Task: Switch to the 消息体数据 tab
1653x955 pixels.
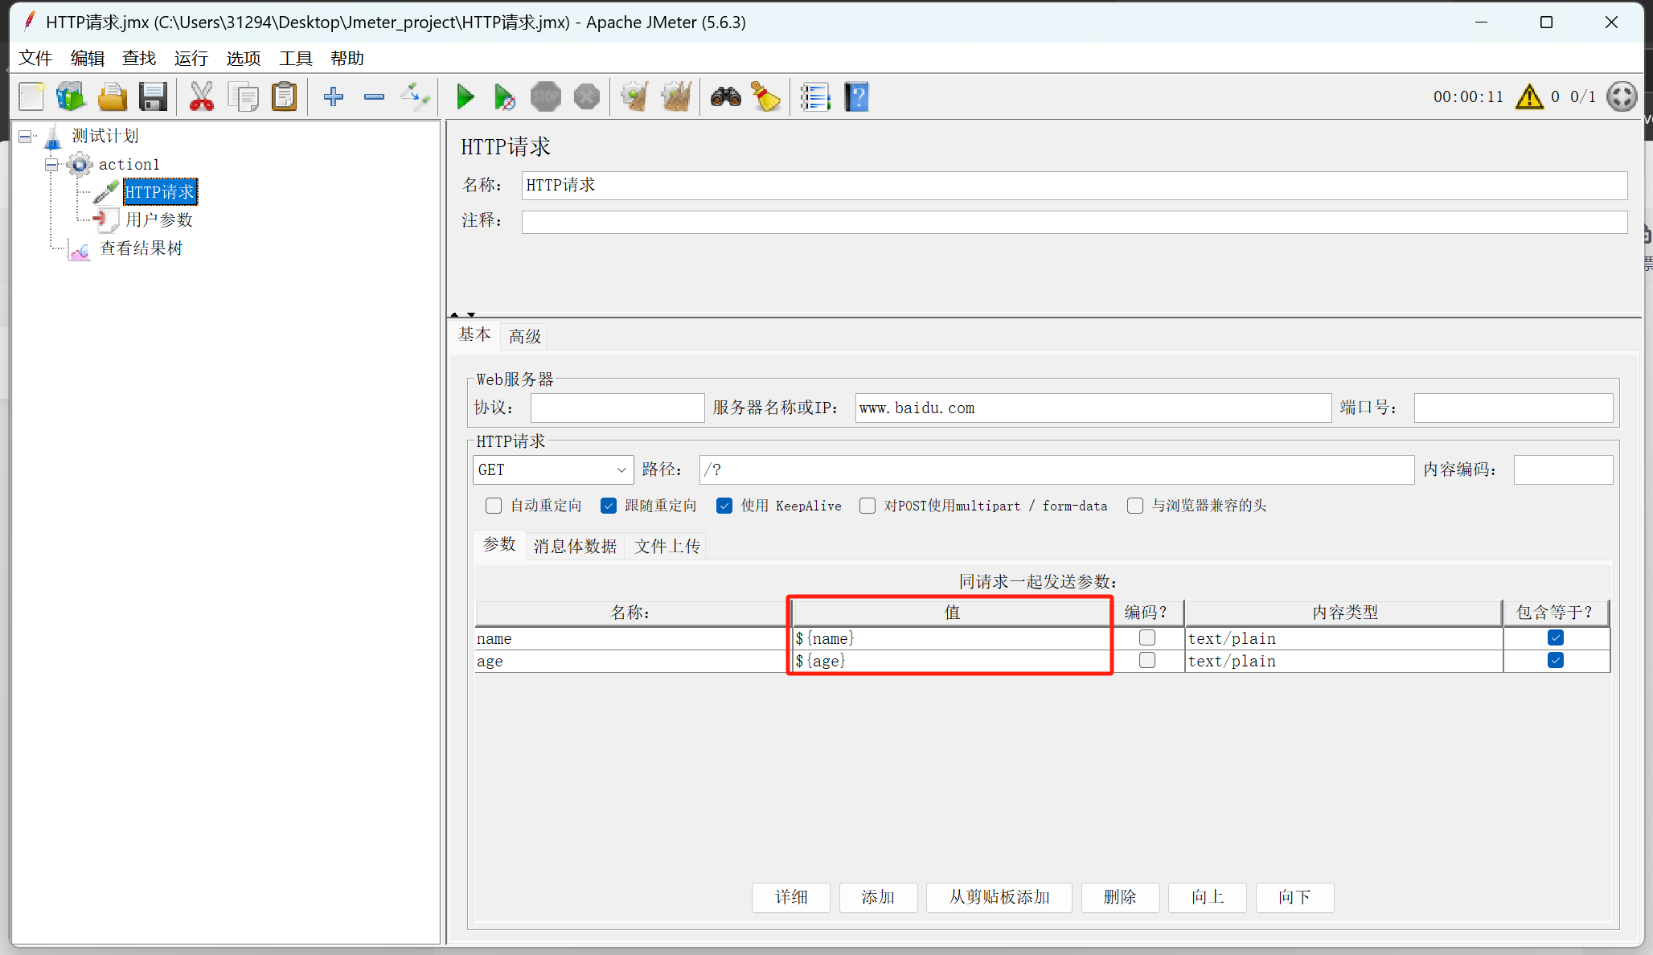Action: (575, 547)
